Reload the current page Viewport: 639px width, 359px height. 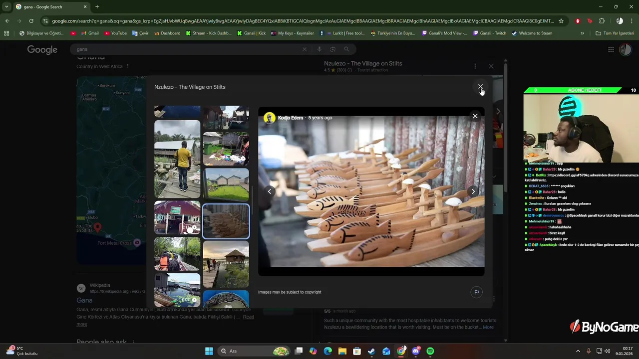(31, 21)
